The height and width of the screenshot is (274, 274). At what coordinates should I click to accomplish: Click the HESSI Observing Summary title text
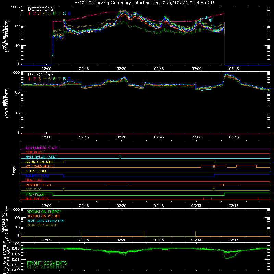click(x=145, y=3)
